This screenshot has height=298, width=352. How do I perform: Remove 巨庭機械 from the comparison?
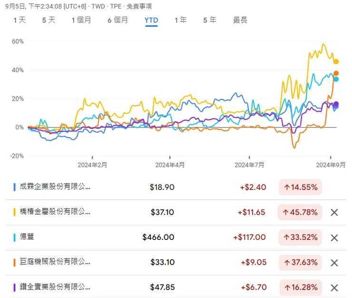[334, 262]
